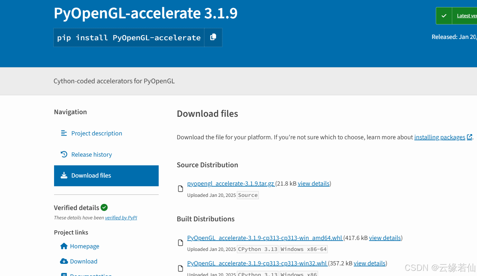View details for the win_amd64 wheel
This screenshot has width=477, height=276.
pos(385,238)
